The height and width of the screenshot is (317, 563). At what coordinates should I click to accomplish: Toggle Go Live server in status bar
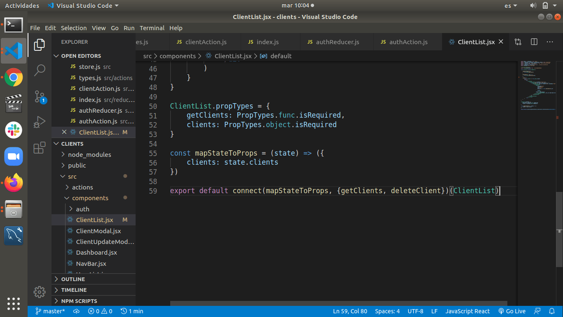click(x=512, y=311)
